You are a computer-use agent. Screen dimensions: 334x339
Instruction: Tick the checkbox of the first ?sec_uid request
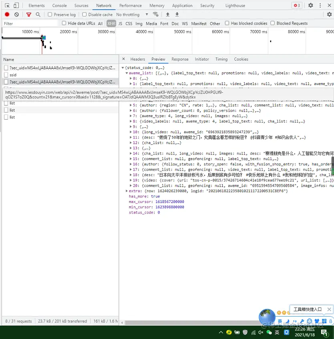tap(6, 68)
